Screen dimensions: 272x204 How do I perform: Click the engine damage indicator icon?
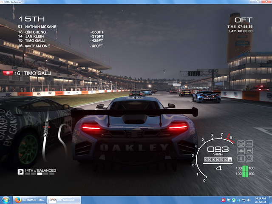click(241, 151)
